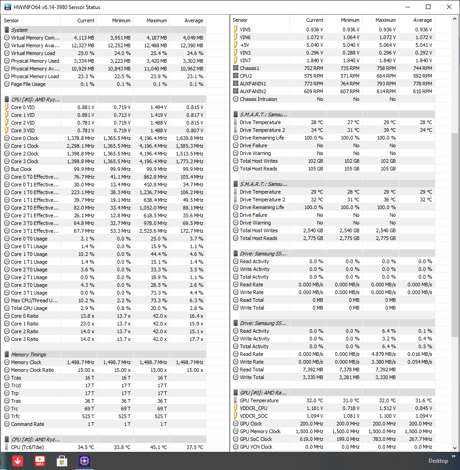The width and height of the screenshot is (460, 470).
Task: Click the left pane Current column header
Action: point(79,20)
